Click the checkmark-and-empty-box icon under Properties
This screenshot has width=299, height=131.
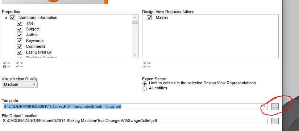tap(7, 65)
